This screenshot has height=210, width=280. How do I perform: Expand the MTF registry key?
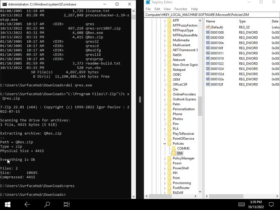tap(165, 21)
